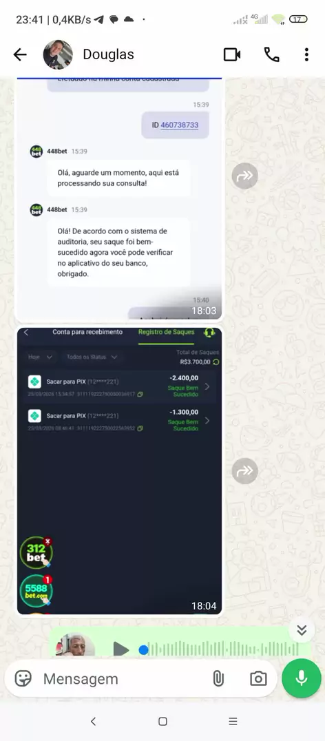
Task: Start a video call with Douglas
Action: pyautogui.click(x=232, y=55)
